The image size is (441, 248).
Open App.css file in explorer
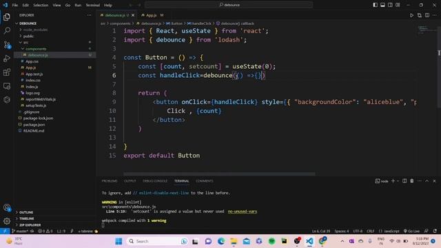(32, 61)
